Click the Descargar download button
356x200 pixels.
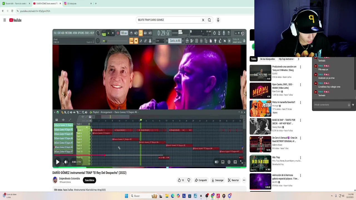(217, 180)
